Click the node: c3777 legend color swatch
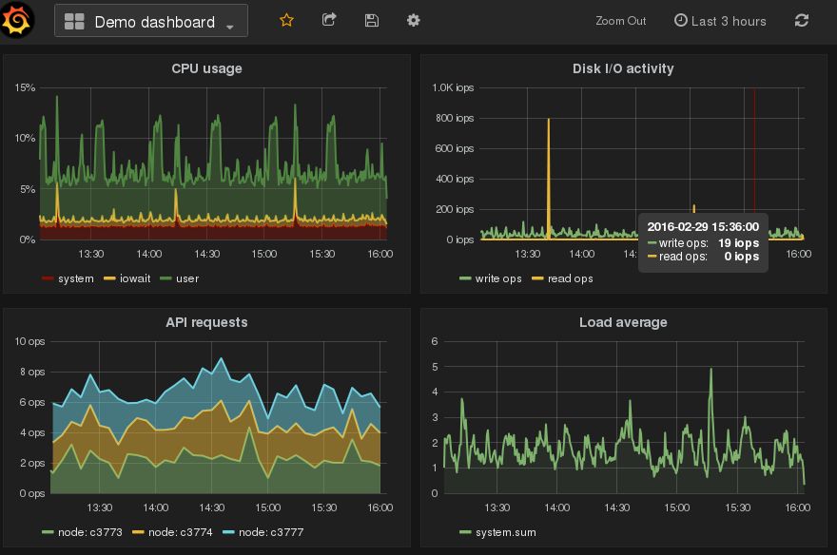The image size is (837, 555). 229,532
